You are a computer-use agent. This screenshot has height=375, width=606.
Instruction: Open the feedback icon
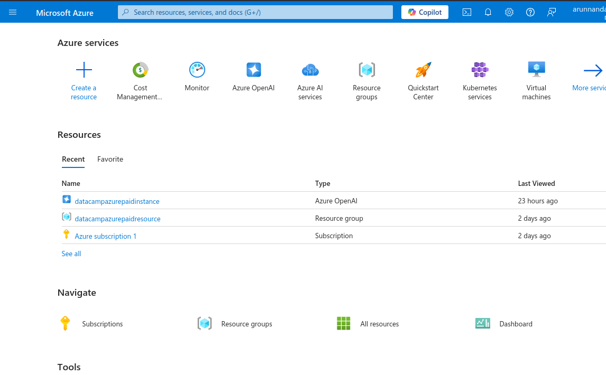(x=552, y=12)
